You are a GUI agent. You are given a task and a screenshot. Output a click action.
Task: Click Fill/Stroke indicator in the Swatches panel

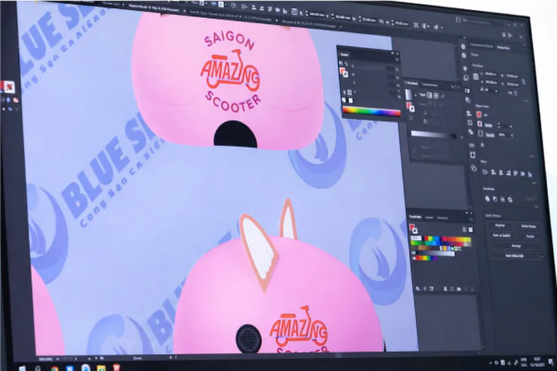pyautogui.click(x=413, y=229)
